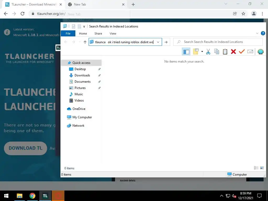The height and width of the screenshot is (201, 268).
Task: Click the yellow folder organize icon
Action: tap(196, 52)
